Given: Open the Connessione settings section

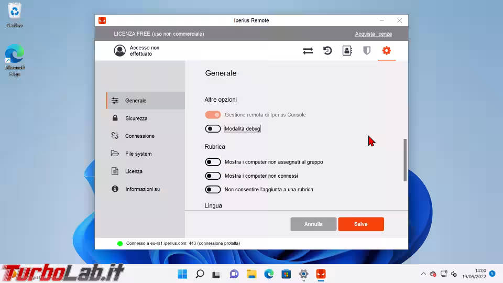Looking at the screenshot, I should click(139, 136).
